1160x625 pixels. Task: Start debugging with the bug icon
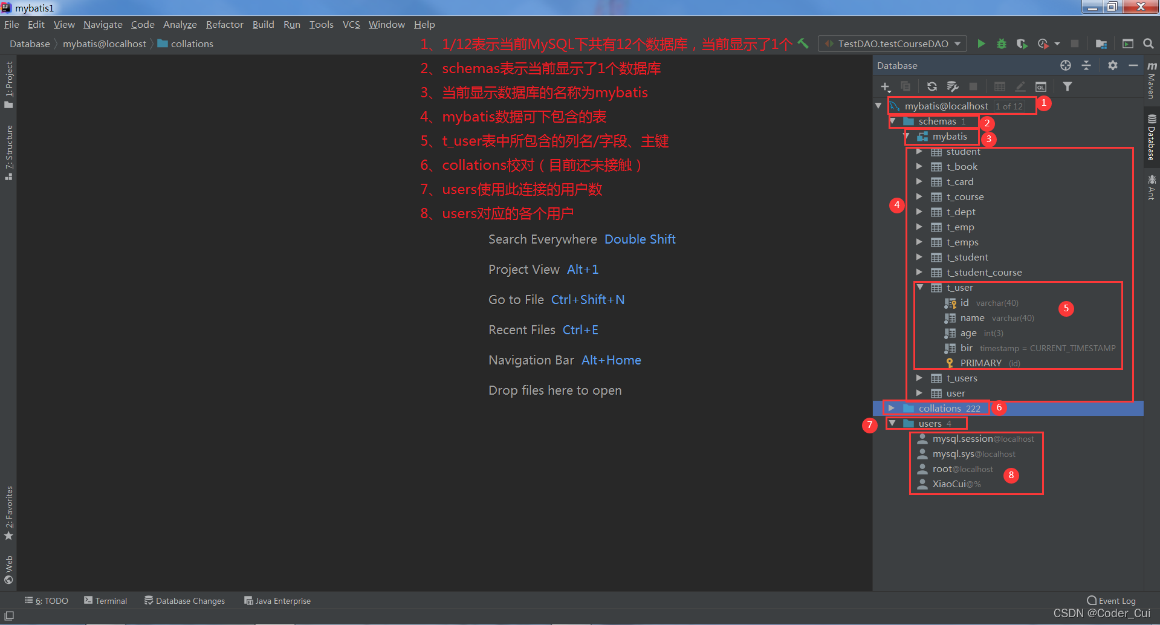tap(1002, 44)
